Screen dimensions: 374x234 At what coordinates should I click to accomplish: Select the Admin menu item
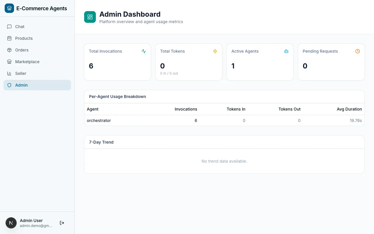37,85
